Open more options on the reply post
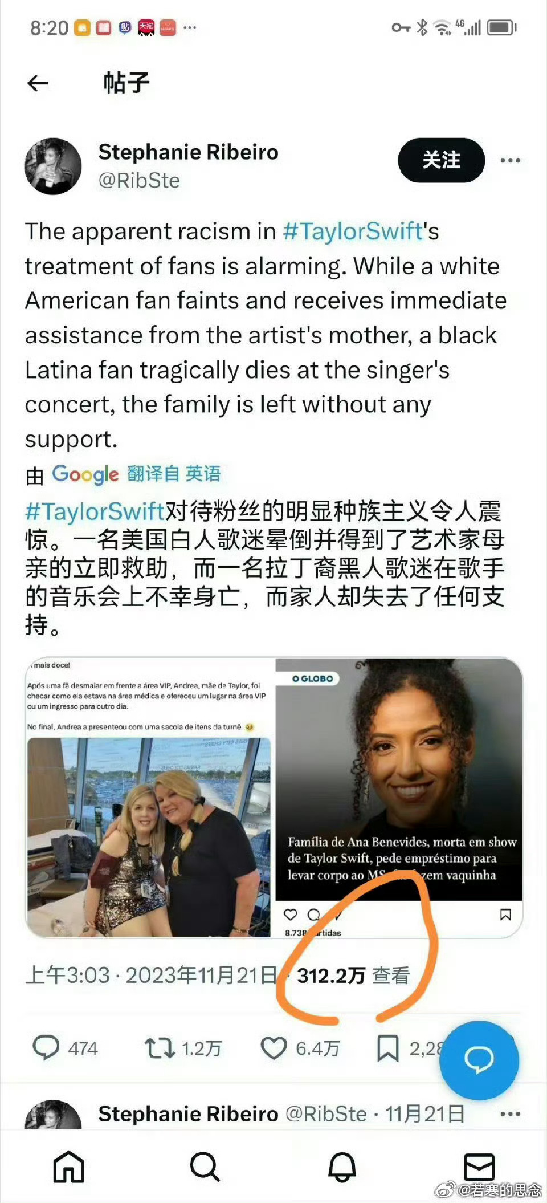Viewport: 547px width, 1203px height. (x=510, y=1114)
